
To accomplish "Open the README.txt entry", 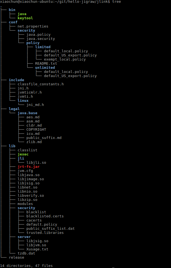I will click(x=46, y=64).
